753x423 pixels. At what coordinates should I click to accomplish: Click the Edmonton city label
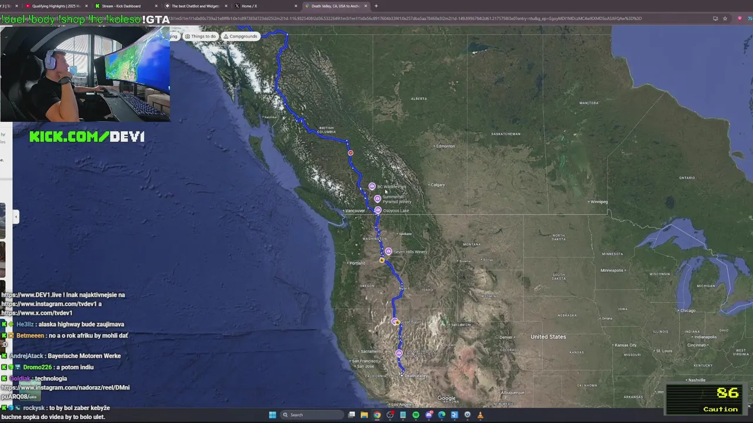click(445, 146)
